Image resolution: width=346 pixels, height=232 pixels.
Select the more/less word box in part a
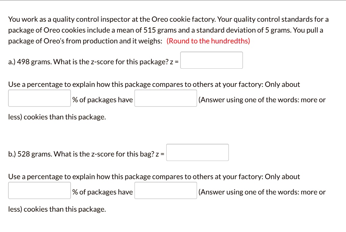coord(166,98)
